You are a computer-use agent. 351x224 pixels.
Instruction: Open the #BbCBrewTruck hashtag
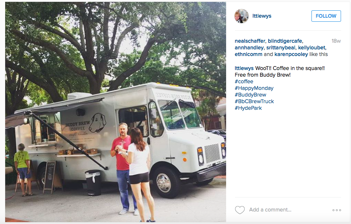(254, 101)
